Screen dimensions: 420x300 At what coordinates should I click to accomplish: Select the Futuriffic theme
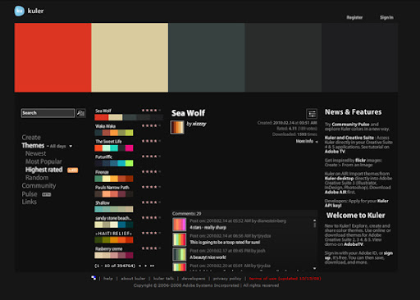114,161
